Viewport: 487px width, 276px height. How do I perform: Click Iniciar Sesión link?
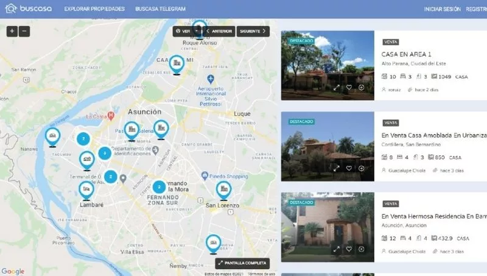point(442,9)
